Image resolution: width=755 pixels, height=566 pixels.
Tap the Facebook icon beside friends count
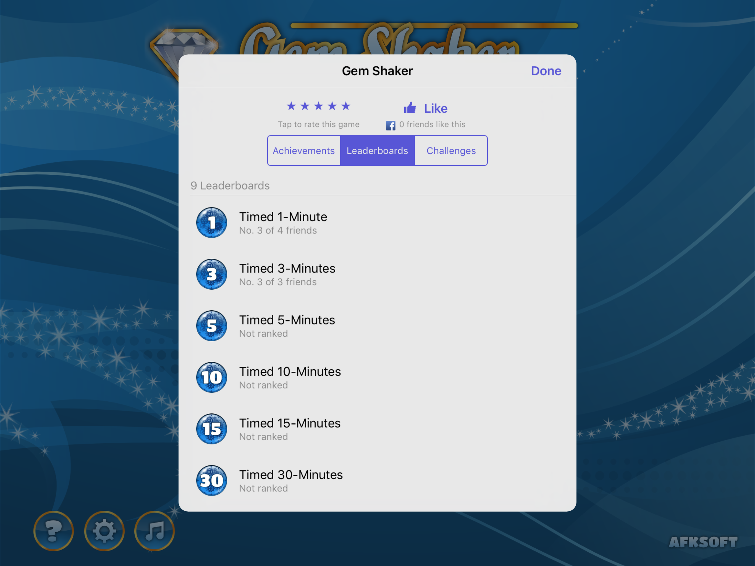390,125
